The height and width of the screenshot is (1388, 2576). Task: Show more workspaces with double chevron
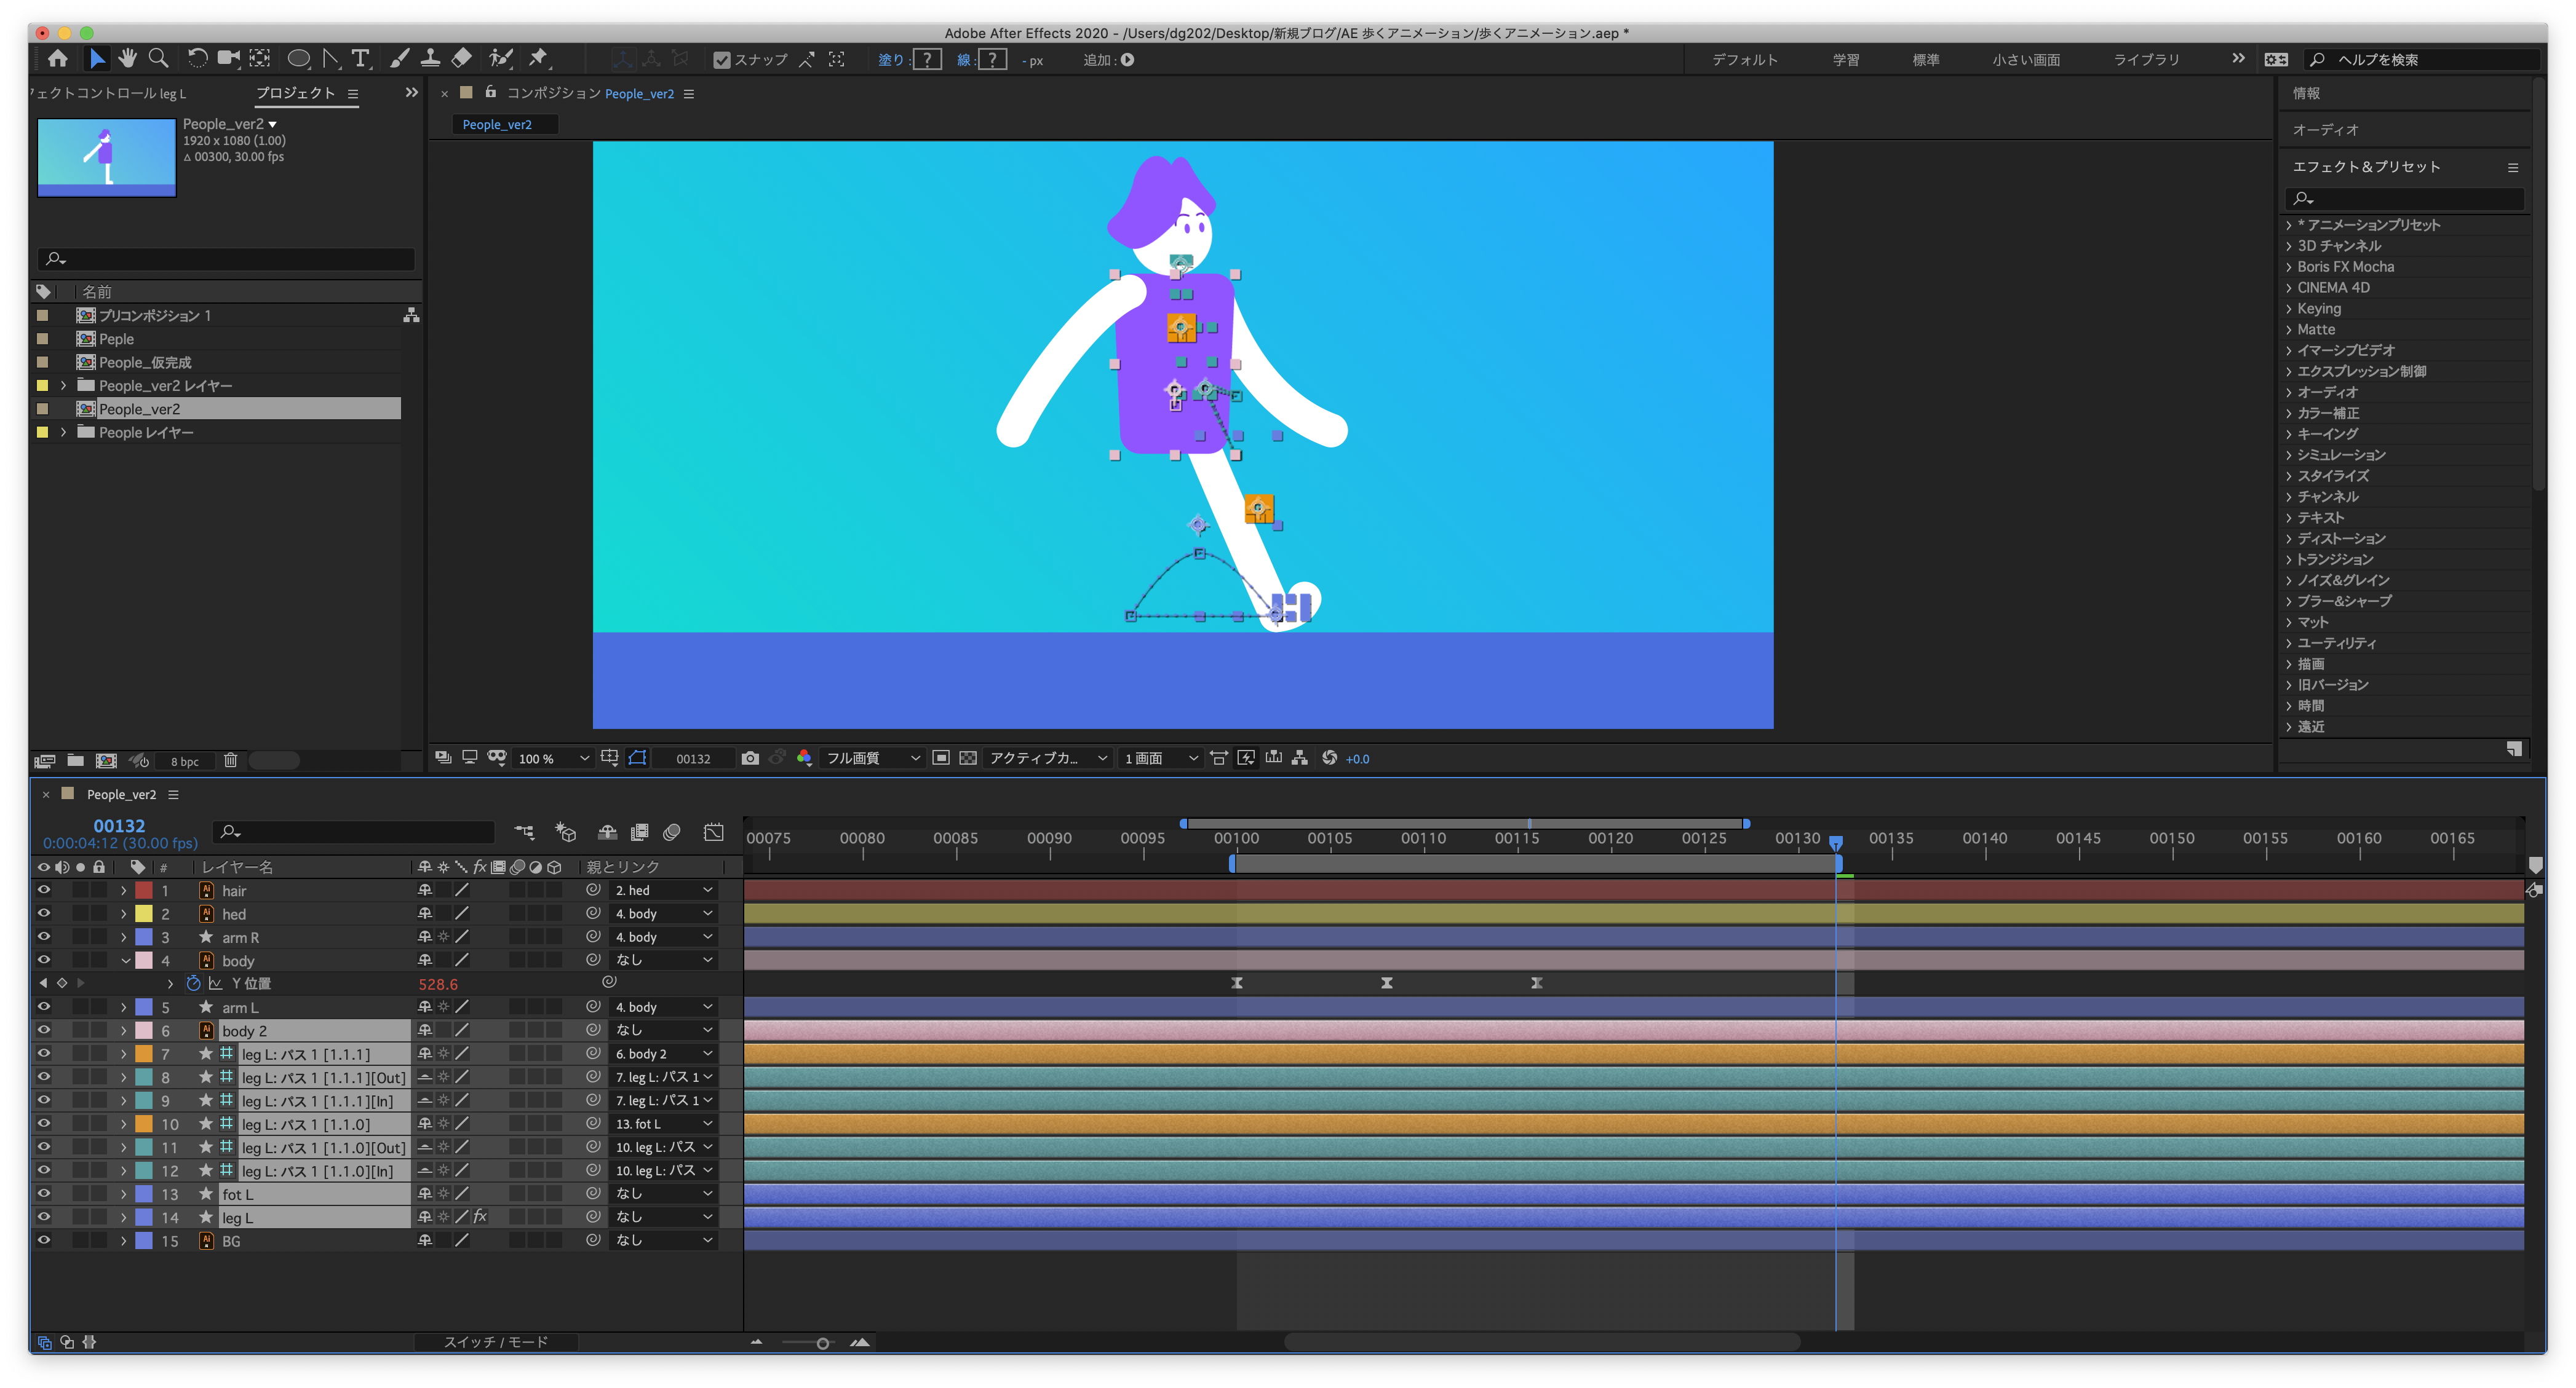[2238, 59]
